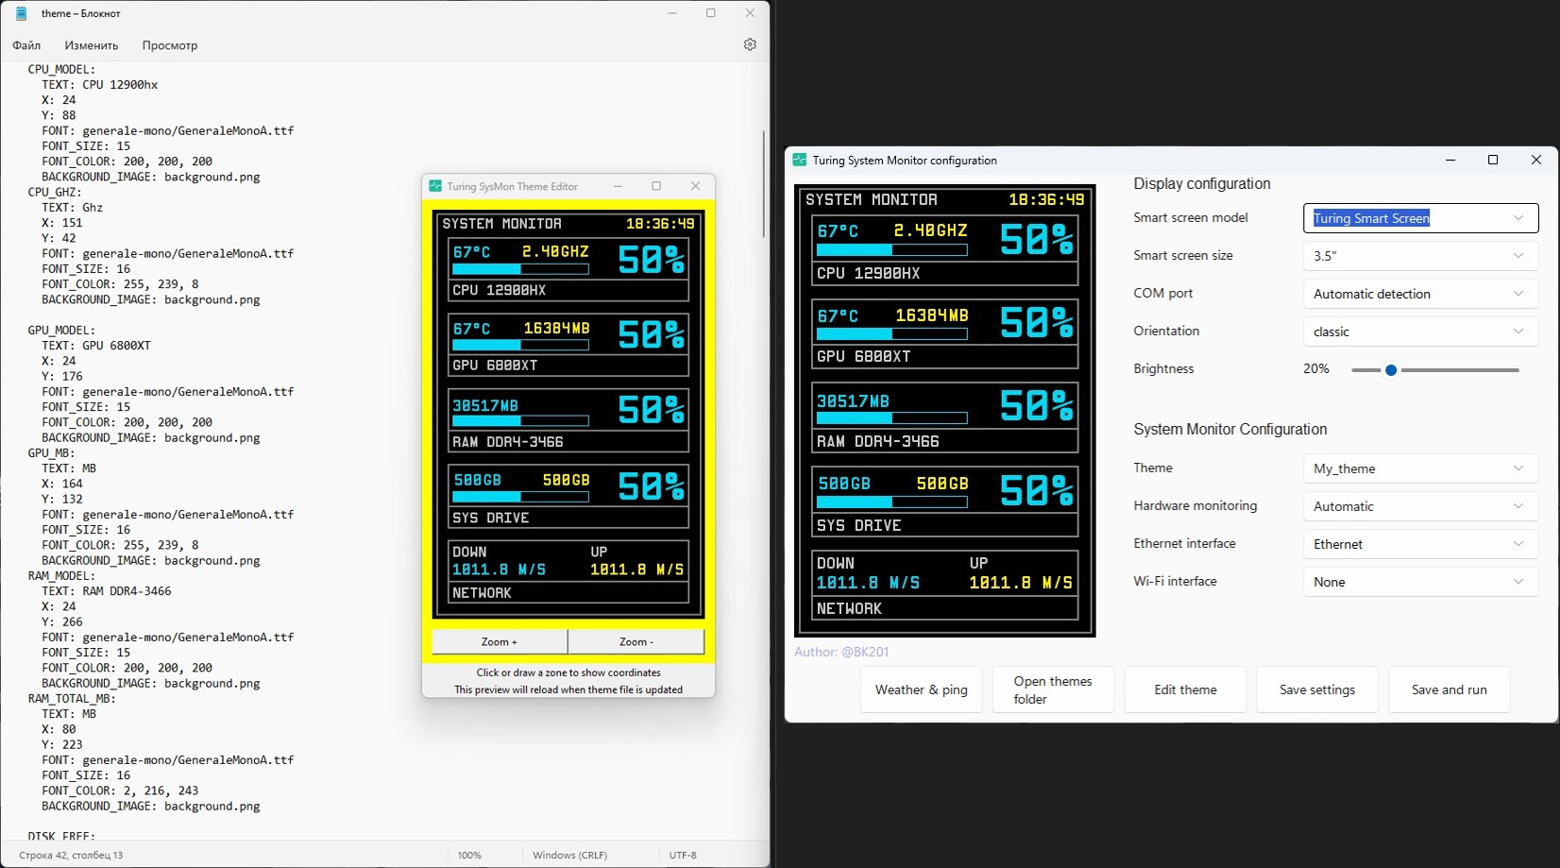Click 'RAM_TOTAL_MB:' line in Notepad
Screen dimensions: 1560x868
[x=72, y=698]
